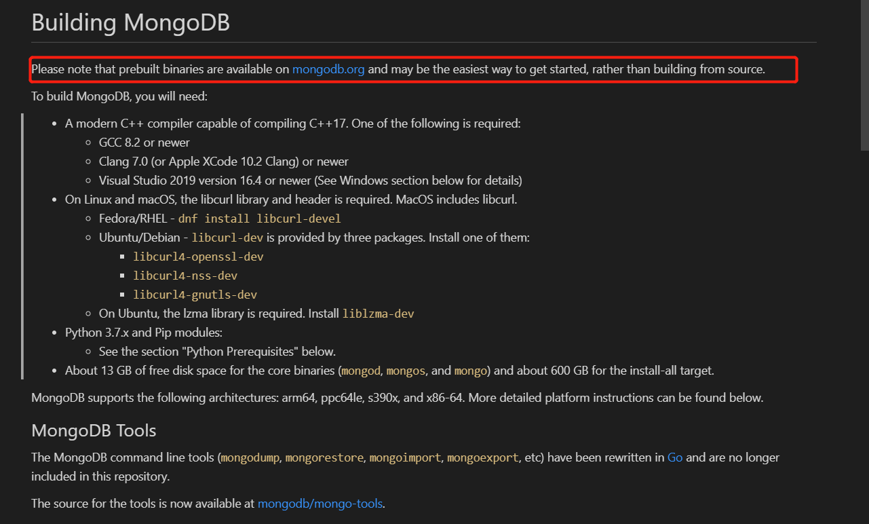Screen dimensions: 869x524
Task: Click the Building MongoDB heading
Action: point(131,22)
